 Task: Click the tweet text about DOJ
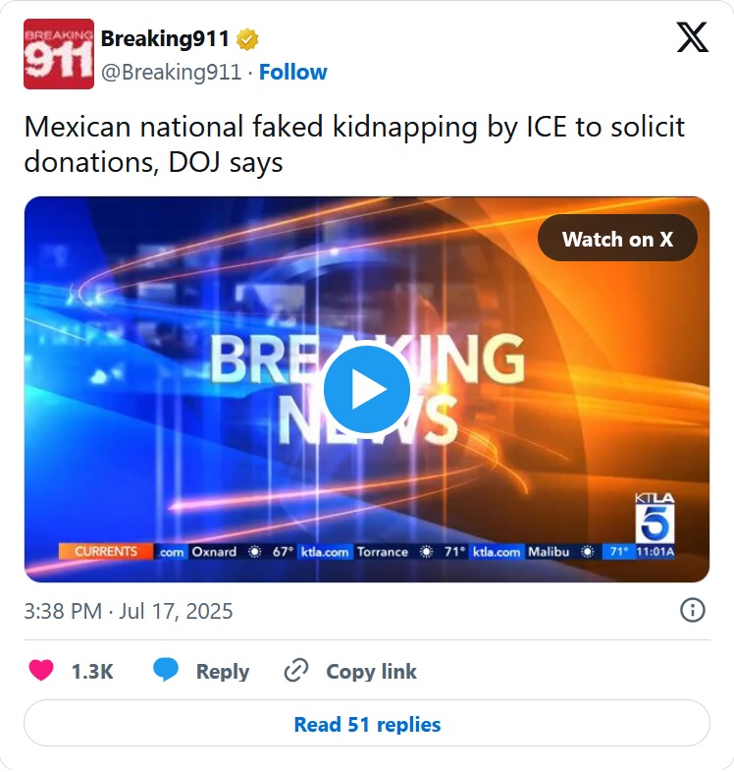point(354,144)
